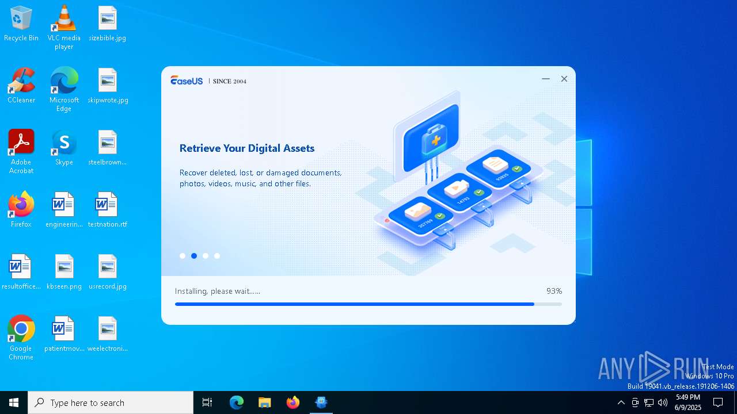Select the steelbrown image file

coord(108,148)
